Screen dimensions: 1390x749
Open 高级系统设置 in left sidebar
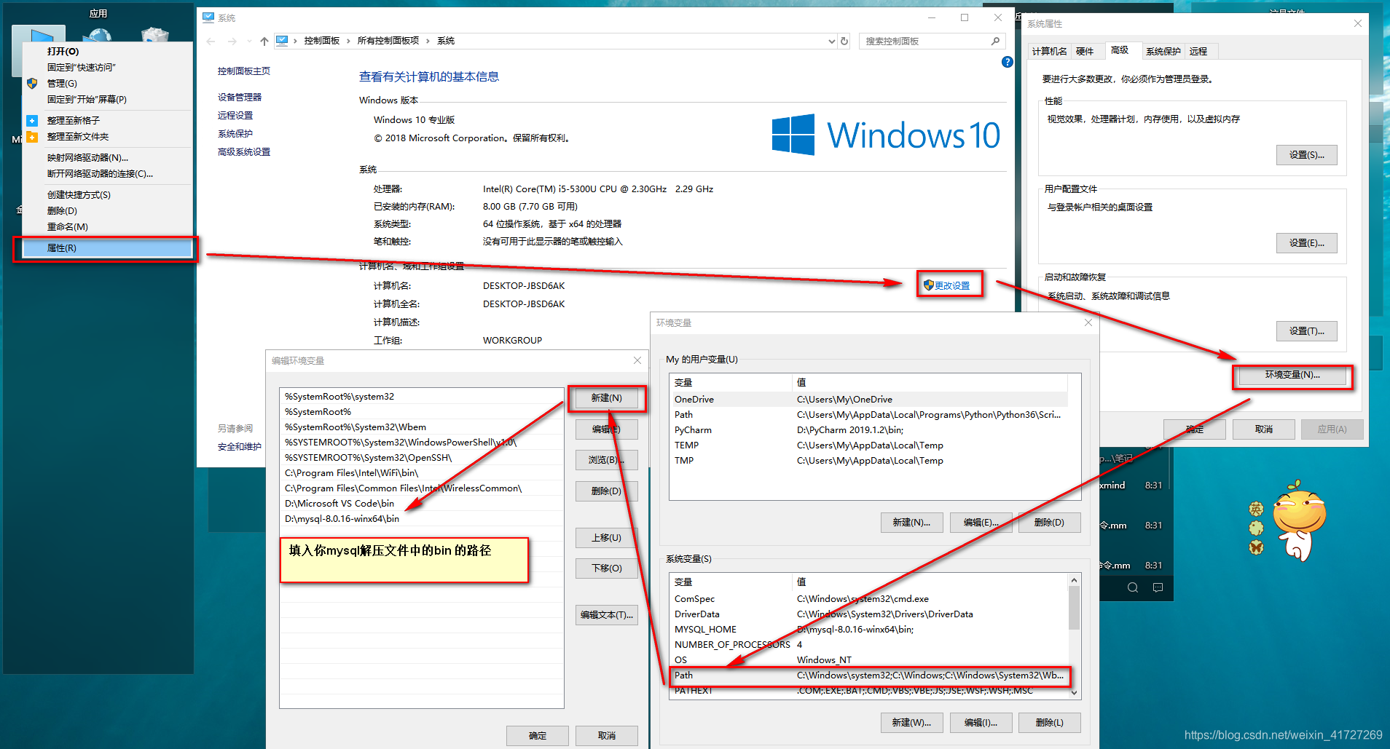(244, 152)
